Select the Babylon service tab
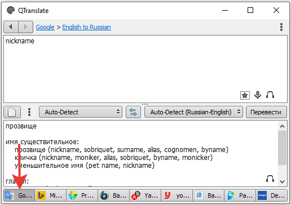The height and width of the screenshot is (205, 291). [114, 195]
